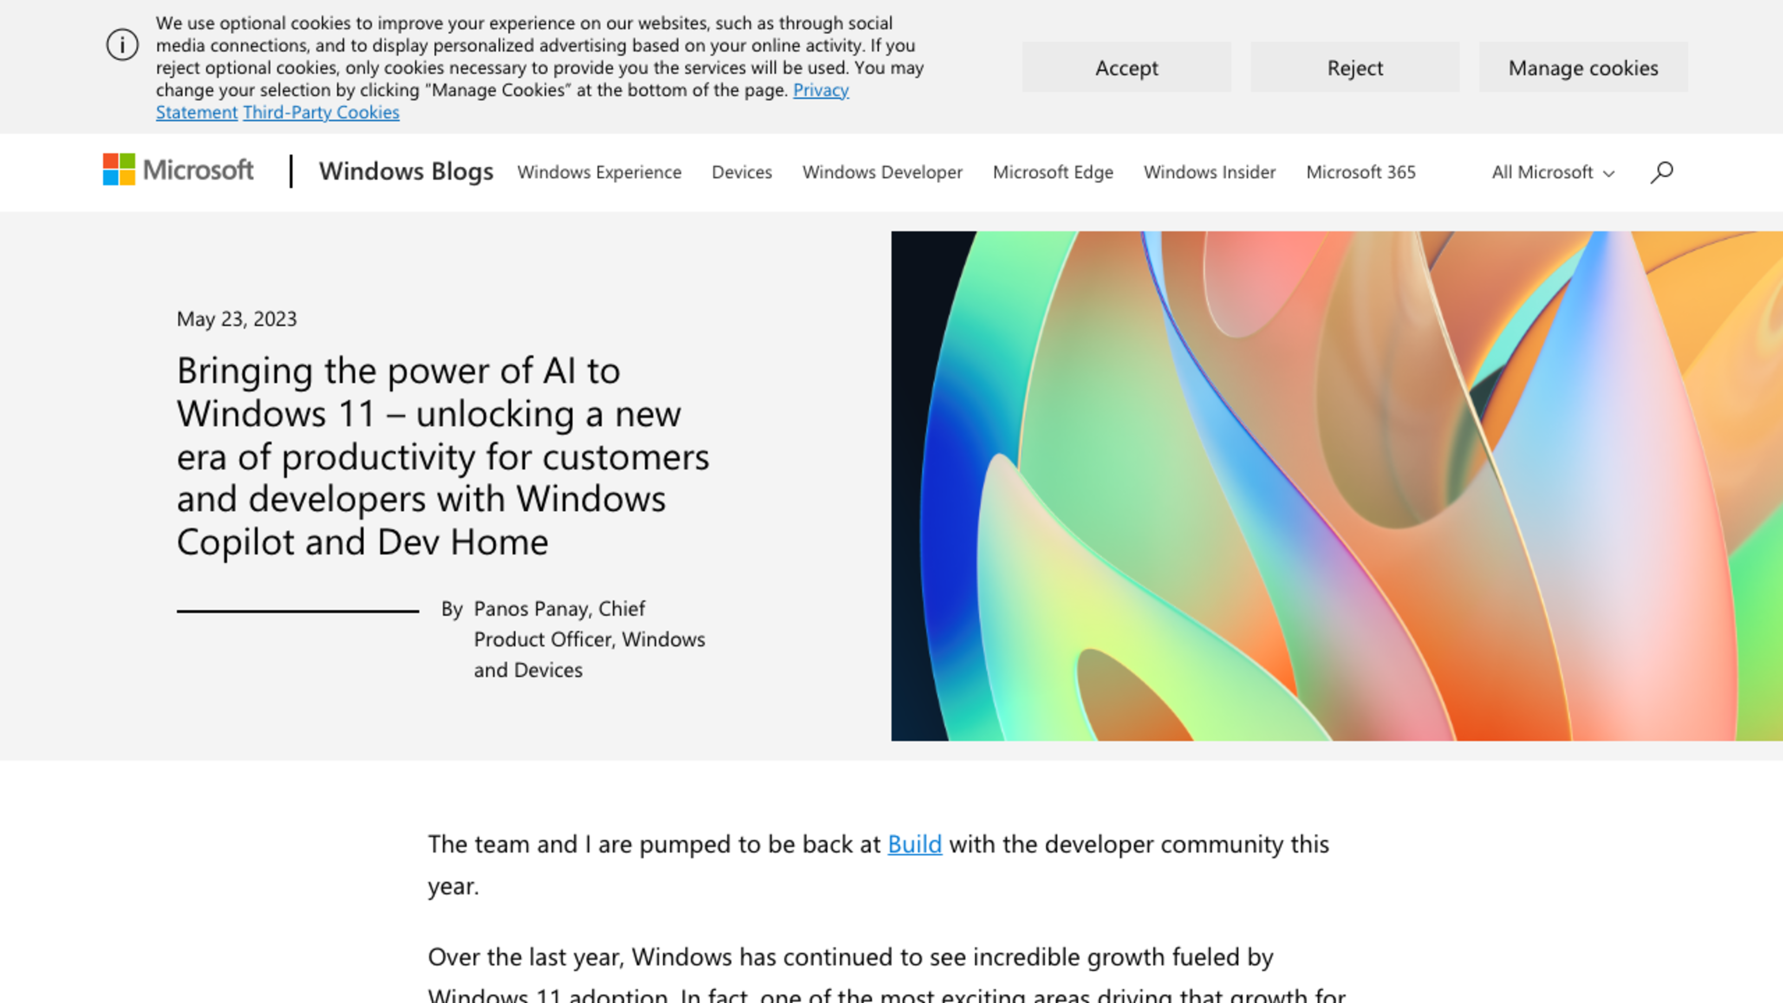Image resolution: width=1783 pixels, height=1003 pixels.
Task: Click the Build hyperlink in article
Action: (912, 843)
